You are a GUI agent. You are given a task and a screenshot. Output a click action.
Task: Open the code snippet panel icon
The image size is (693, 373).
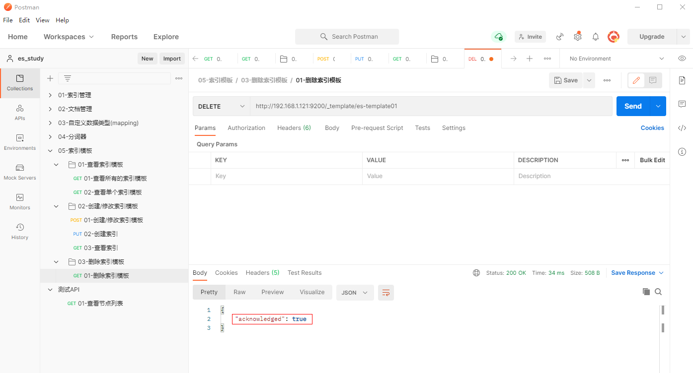click(x=682, y=128)
